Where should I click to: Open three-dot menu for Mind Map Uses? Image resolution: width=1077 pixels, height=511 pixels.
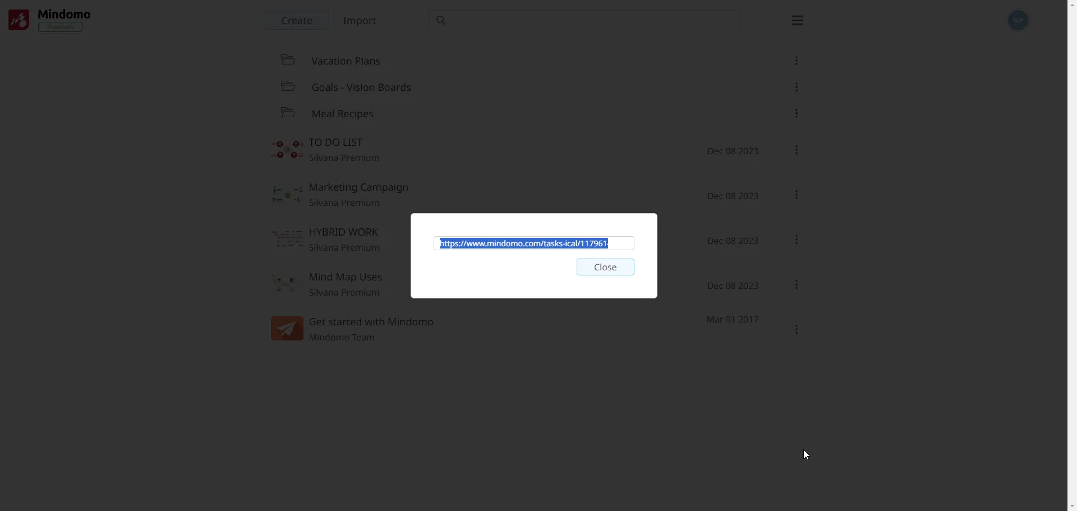pyautogui.click(x=797, y=285)
